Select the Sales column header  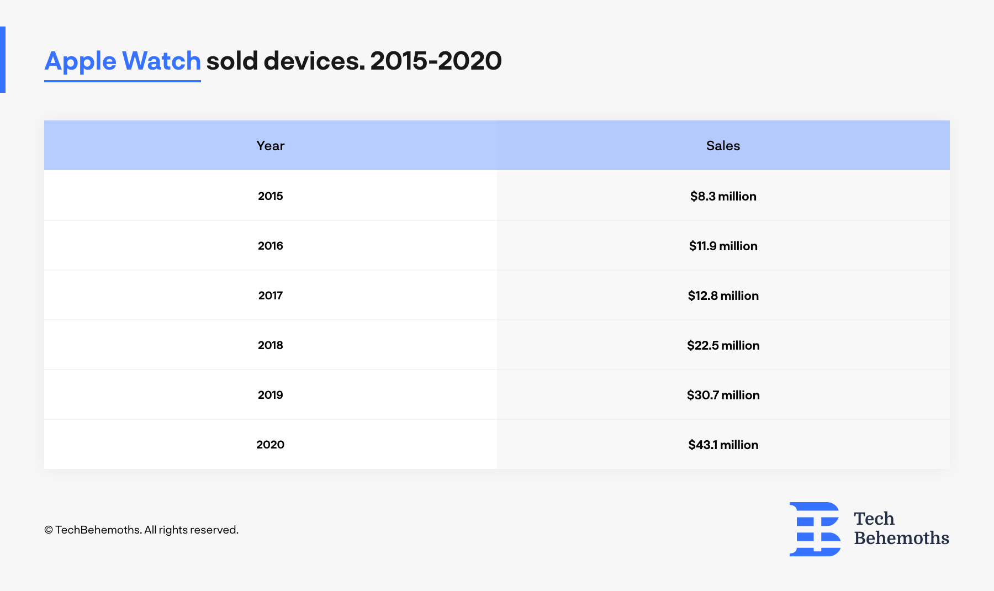click(723, 145)
